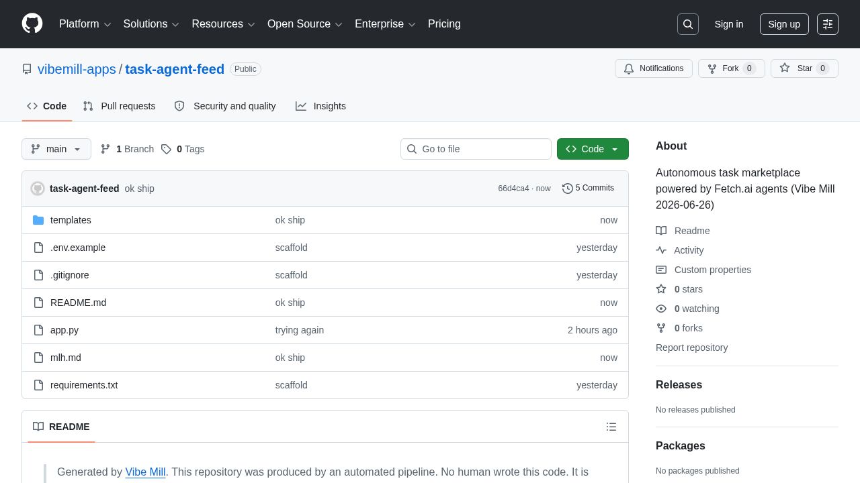Click the Go to file search field
Viewport: 860px width, 483px height.
(476, 149)
